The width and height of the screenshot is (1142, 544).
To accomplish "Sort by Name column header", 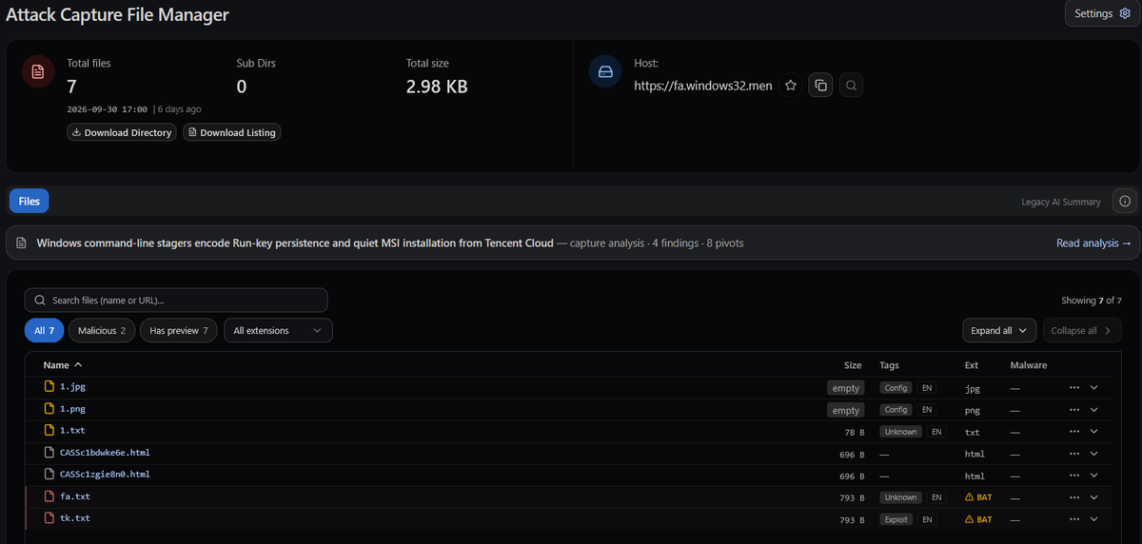I will tap(62, 365).
